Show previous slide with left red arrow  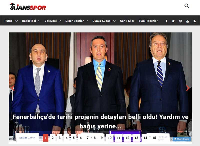[13, 88]
